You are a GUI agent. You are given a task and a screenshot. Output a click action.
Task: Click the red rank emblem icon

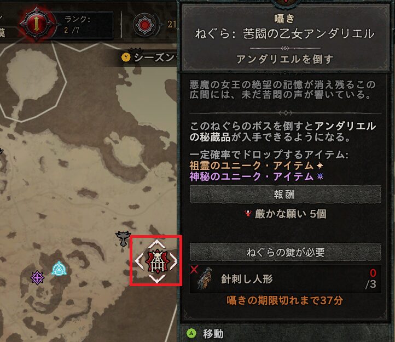[x=37, y=24]
